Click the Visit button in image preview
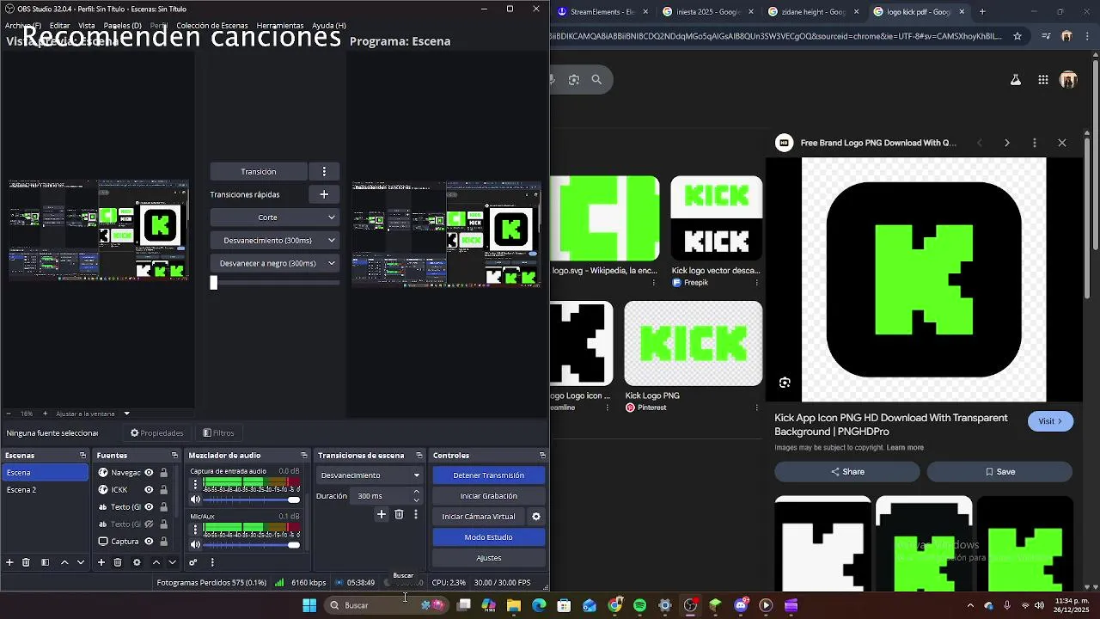The width and height of the screenshot is (1100, 619). click(x=1050, y=421)
